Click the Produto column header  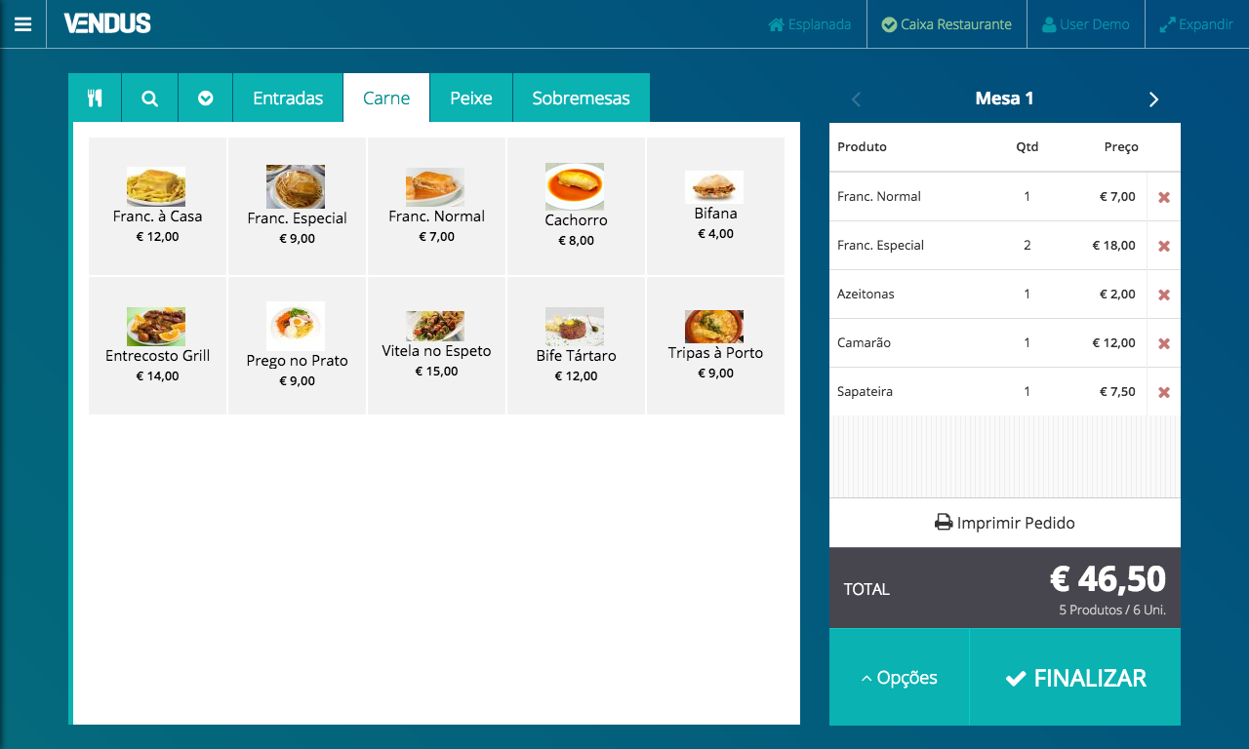point(862,147)
